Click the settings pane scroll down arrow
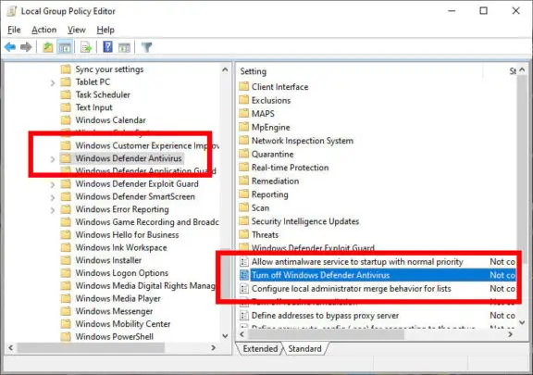This screenshot has width=533, height=375. tap(523, 322)
